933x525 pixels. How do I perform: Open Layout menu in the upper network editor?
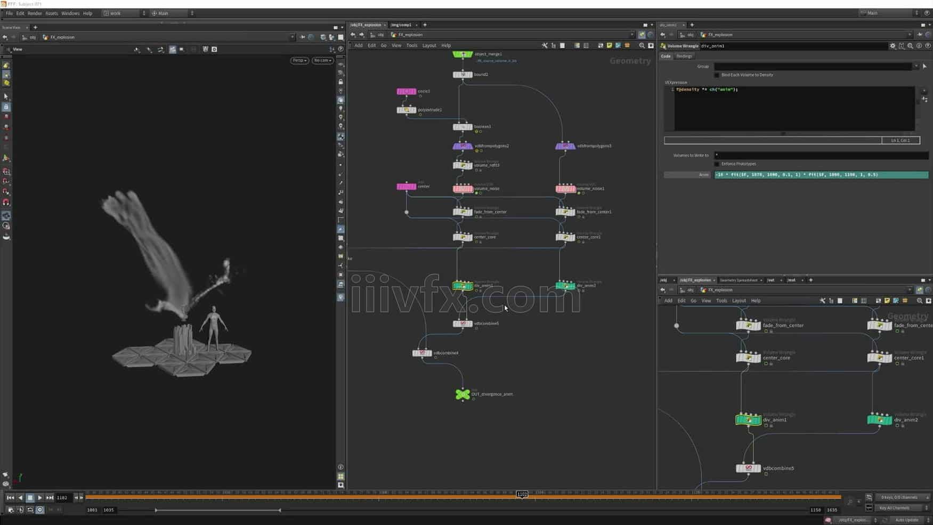click(429, 45)
